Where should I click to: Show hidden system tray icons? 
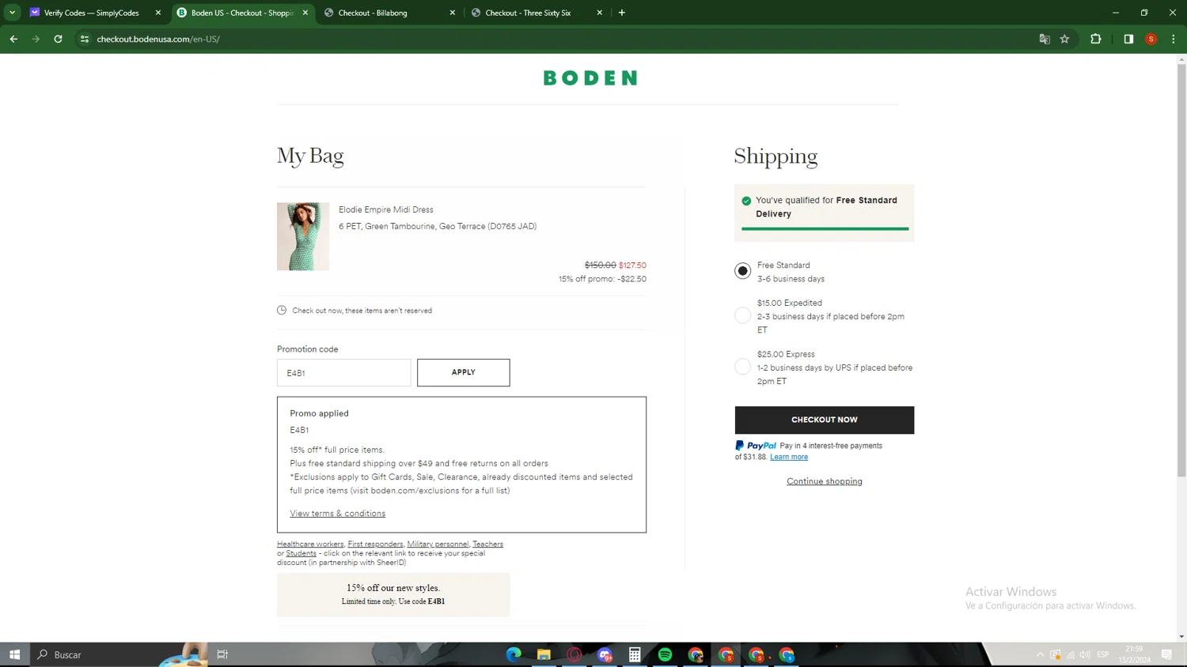click(x=1040, y=654)
